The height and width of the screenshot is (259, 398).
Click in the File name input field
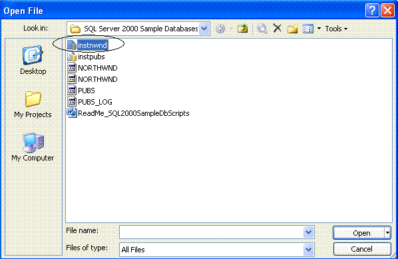pos(212,232)
